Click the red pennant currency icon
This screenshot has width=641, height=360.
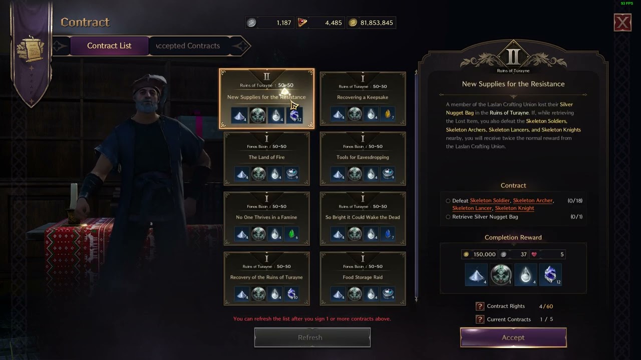(x=302, y=22)
